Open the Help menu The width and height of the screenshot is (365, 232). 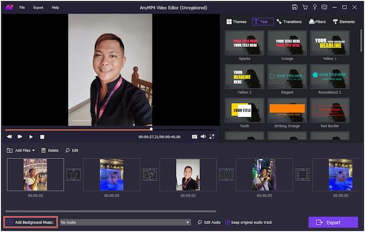click(55, 7)
